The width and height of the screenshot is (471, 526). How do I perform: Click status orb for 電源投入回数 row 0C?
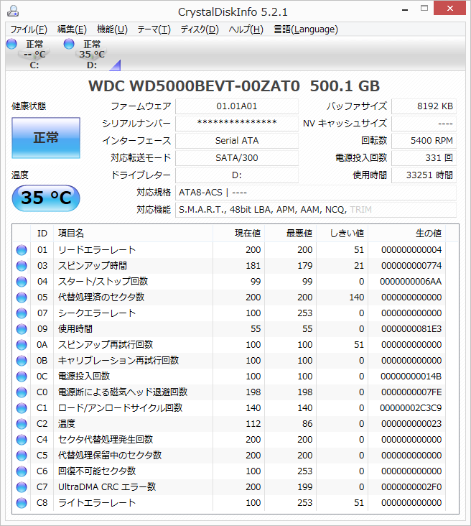(x=22, y=377)
